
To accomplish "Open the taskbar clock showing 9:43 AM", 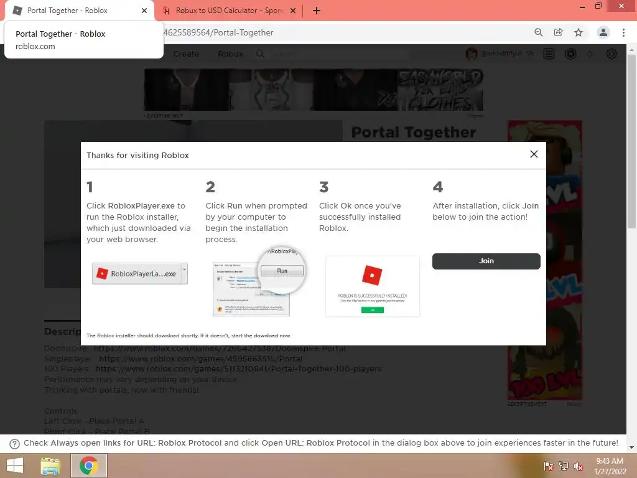I will click(x=610, y=466).
